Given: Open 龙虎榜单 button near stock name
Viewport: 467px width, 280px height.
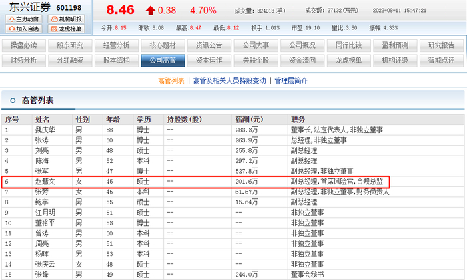Looking at the screenshot, I should click(x=67, y=29).
